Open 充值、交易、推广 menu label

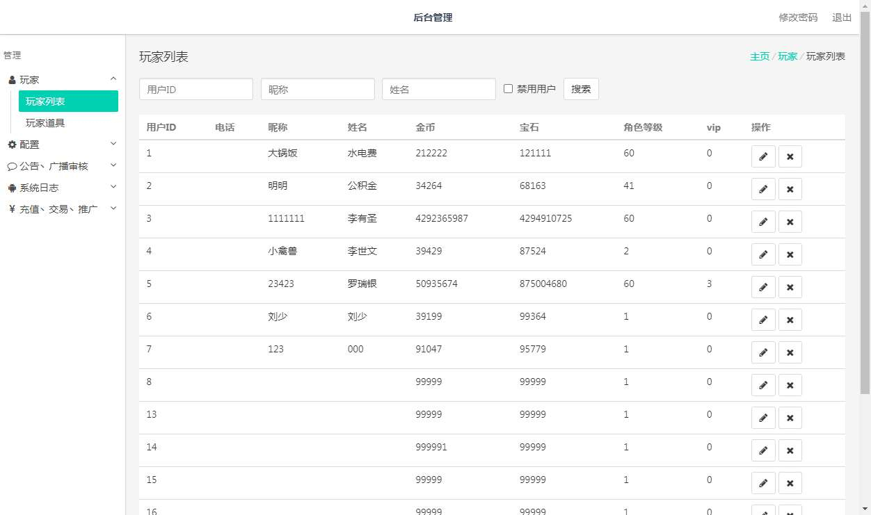point(58,209)
